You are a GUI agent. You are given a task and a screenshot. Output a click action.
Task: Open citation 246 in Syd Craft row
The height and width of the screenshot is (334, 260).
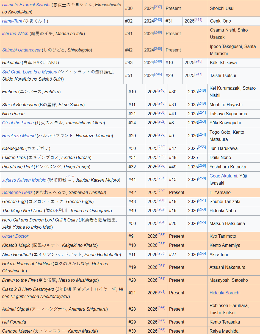158,74
